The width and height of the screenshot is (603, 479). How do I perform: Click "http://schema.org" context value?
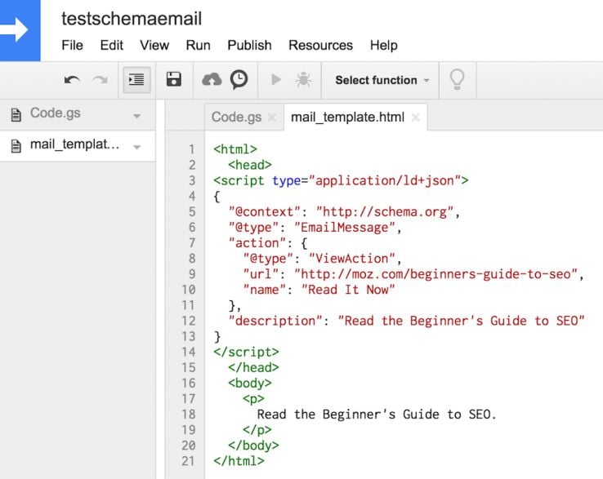pyautogui.click(x=385, y=211)
